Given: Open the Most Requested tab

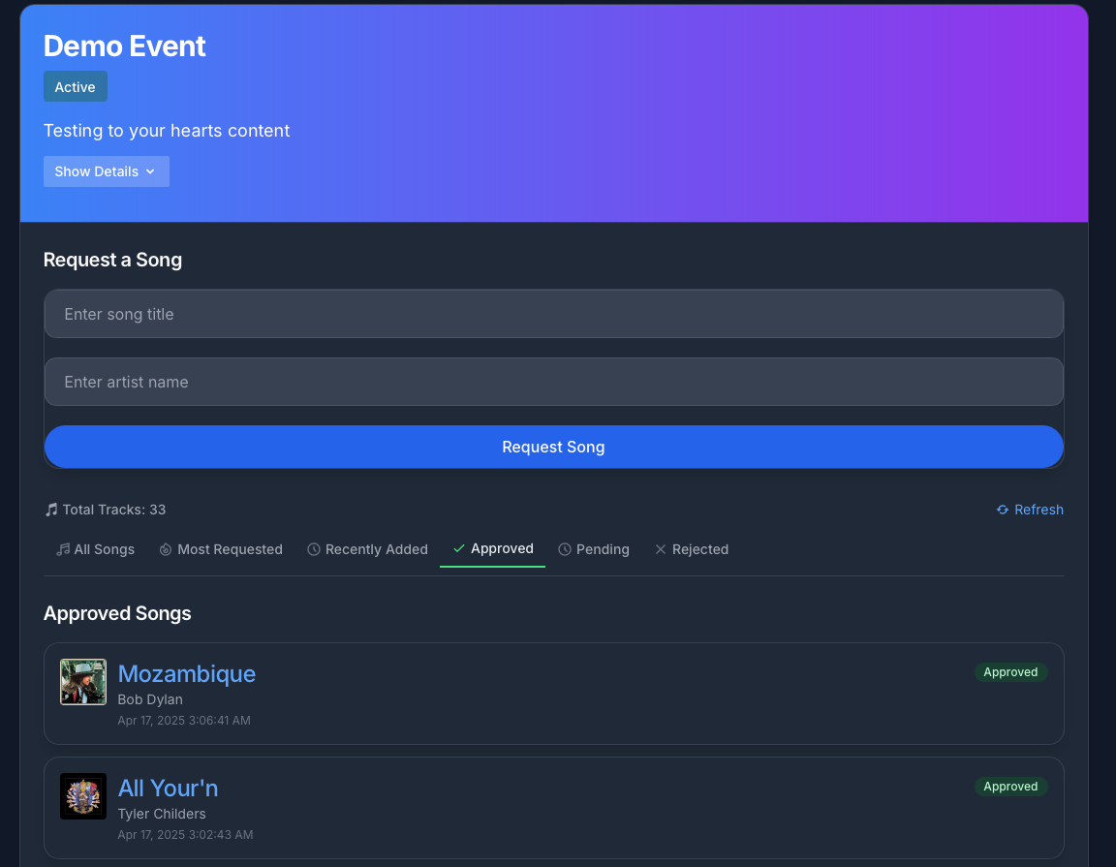Looking at the screenshot, I should tap(221, 549).
